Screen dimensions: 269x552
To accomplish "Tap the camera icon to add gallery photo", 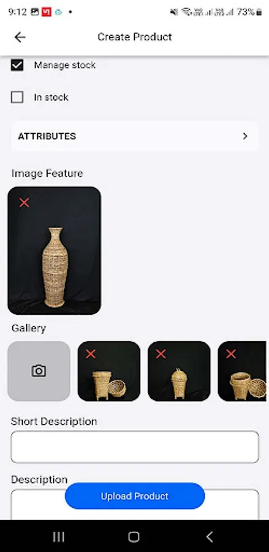I will point(39,370).
